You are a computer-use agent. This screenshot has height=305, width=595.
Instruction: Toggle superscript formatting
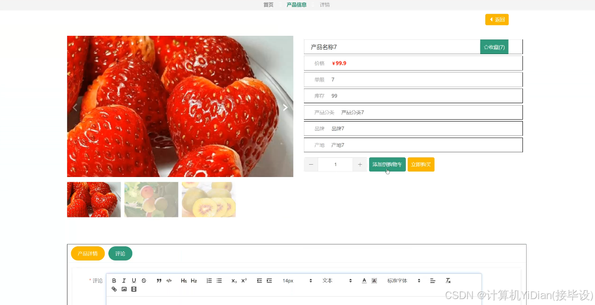pyautogui.click(x=243, y=280)
